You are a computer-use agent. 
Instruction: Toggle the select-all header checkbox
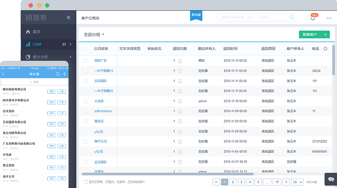click(x=85, y=49)
